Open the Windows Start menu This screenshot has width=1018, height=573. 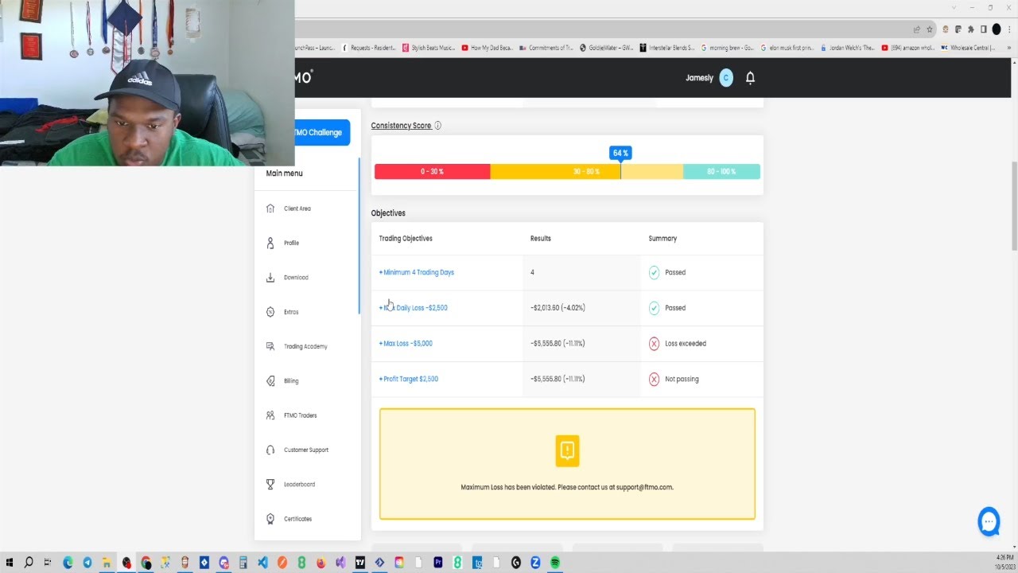coord(10,563)
